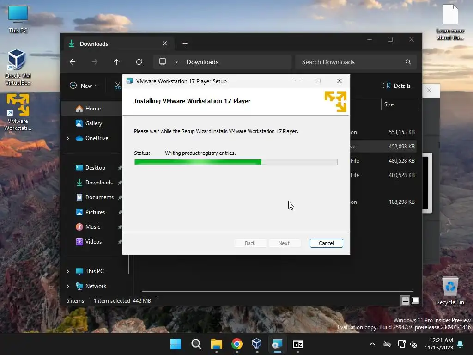Viewport: 473px width, 355px height.
Task: Select the Downloads tab in Explorer
Action: click(x=118, y=44)
